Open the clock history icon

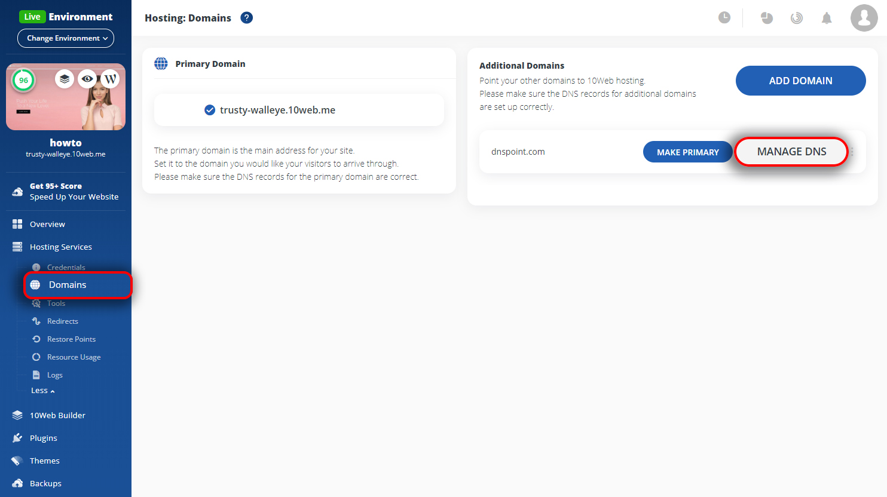click(x=724, y=18)
